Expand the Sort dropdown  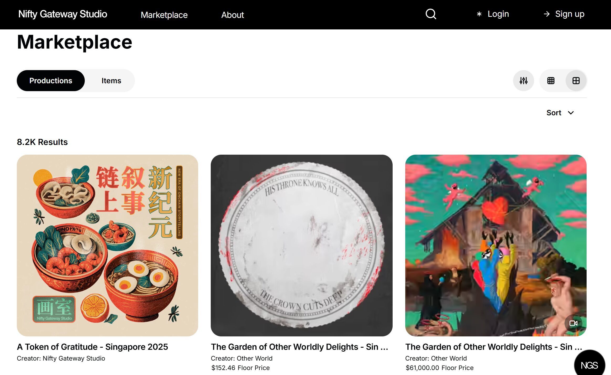click(560, 113)
